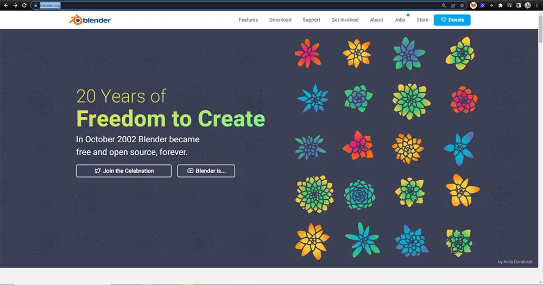Viewport: 543px width, 285px height.
Task: Click the blue Donate button
Action: 452,20
